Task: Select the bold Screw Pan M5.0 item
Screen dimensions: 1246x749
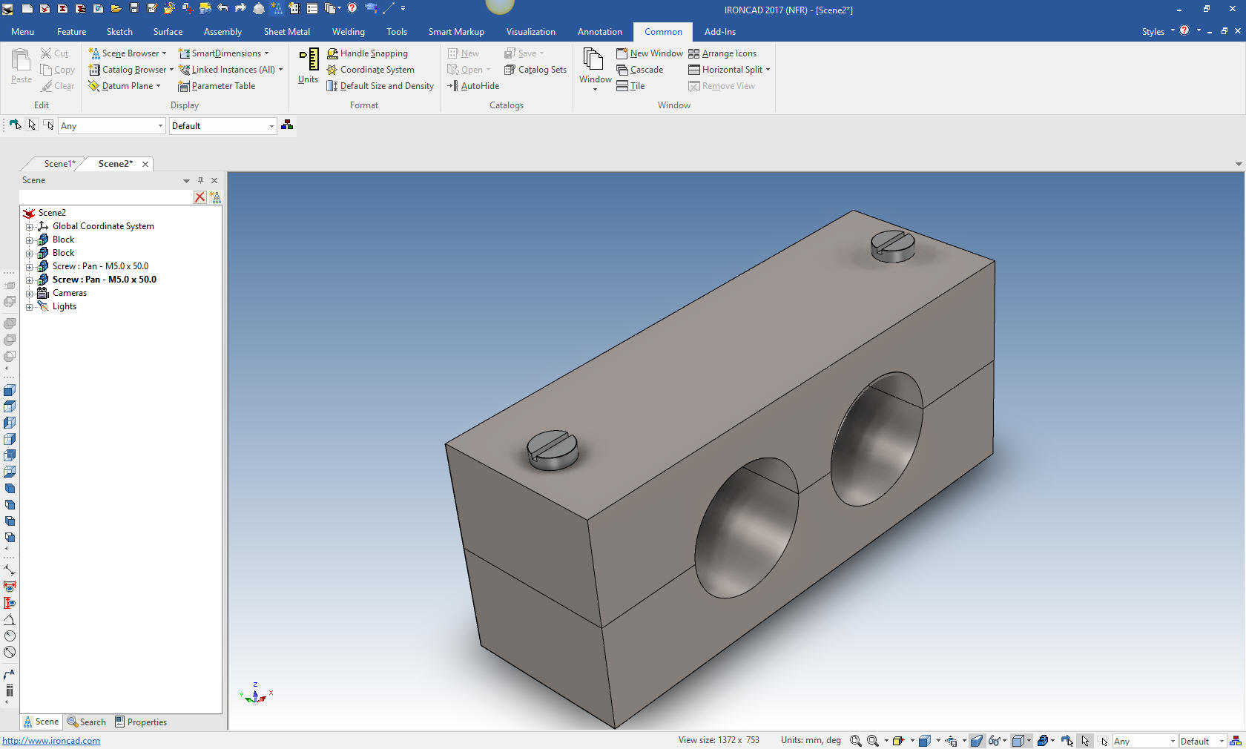Action: pyautogui.click(x=104, y=280)
